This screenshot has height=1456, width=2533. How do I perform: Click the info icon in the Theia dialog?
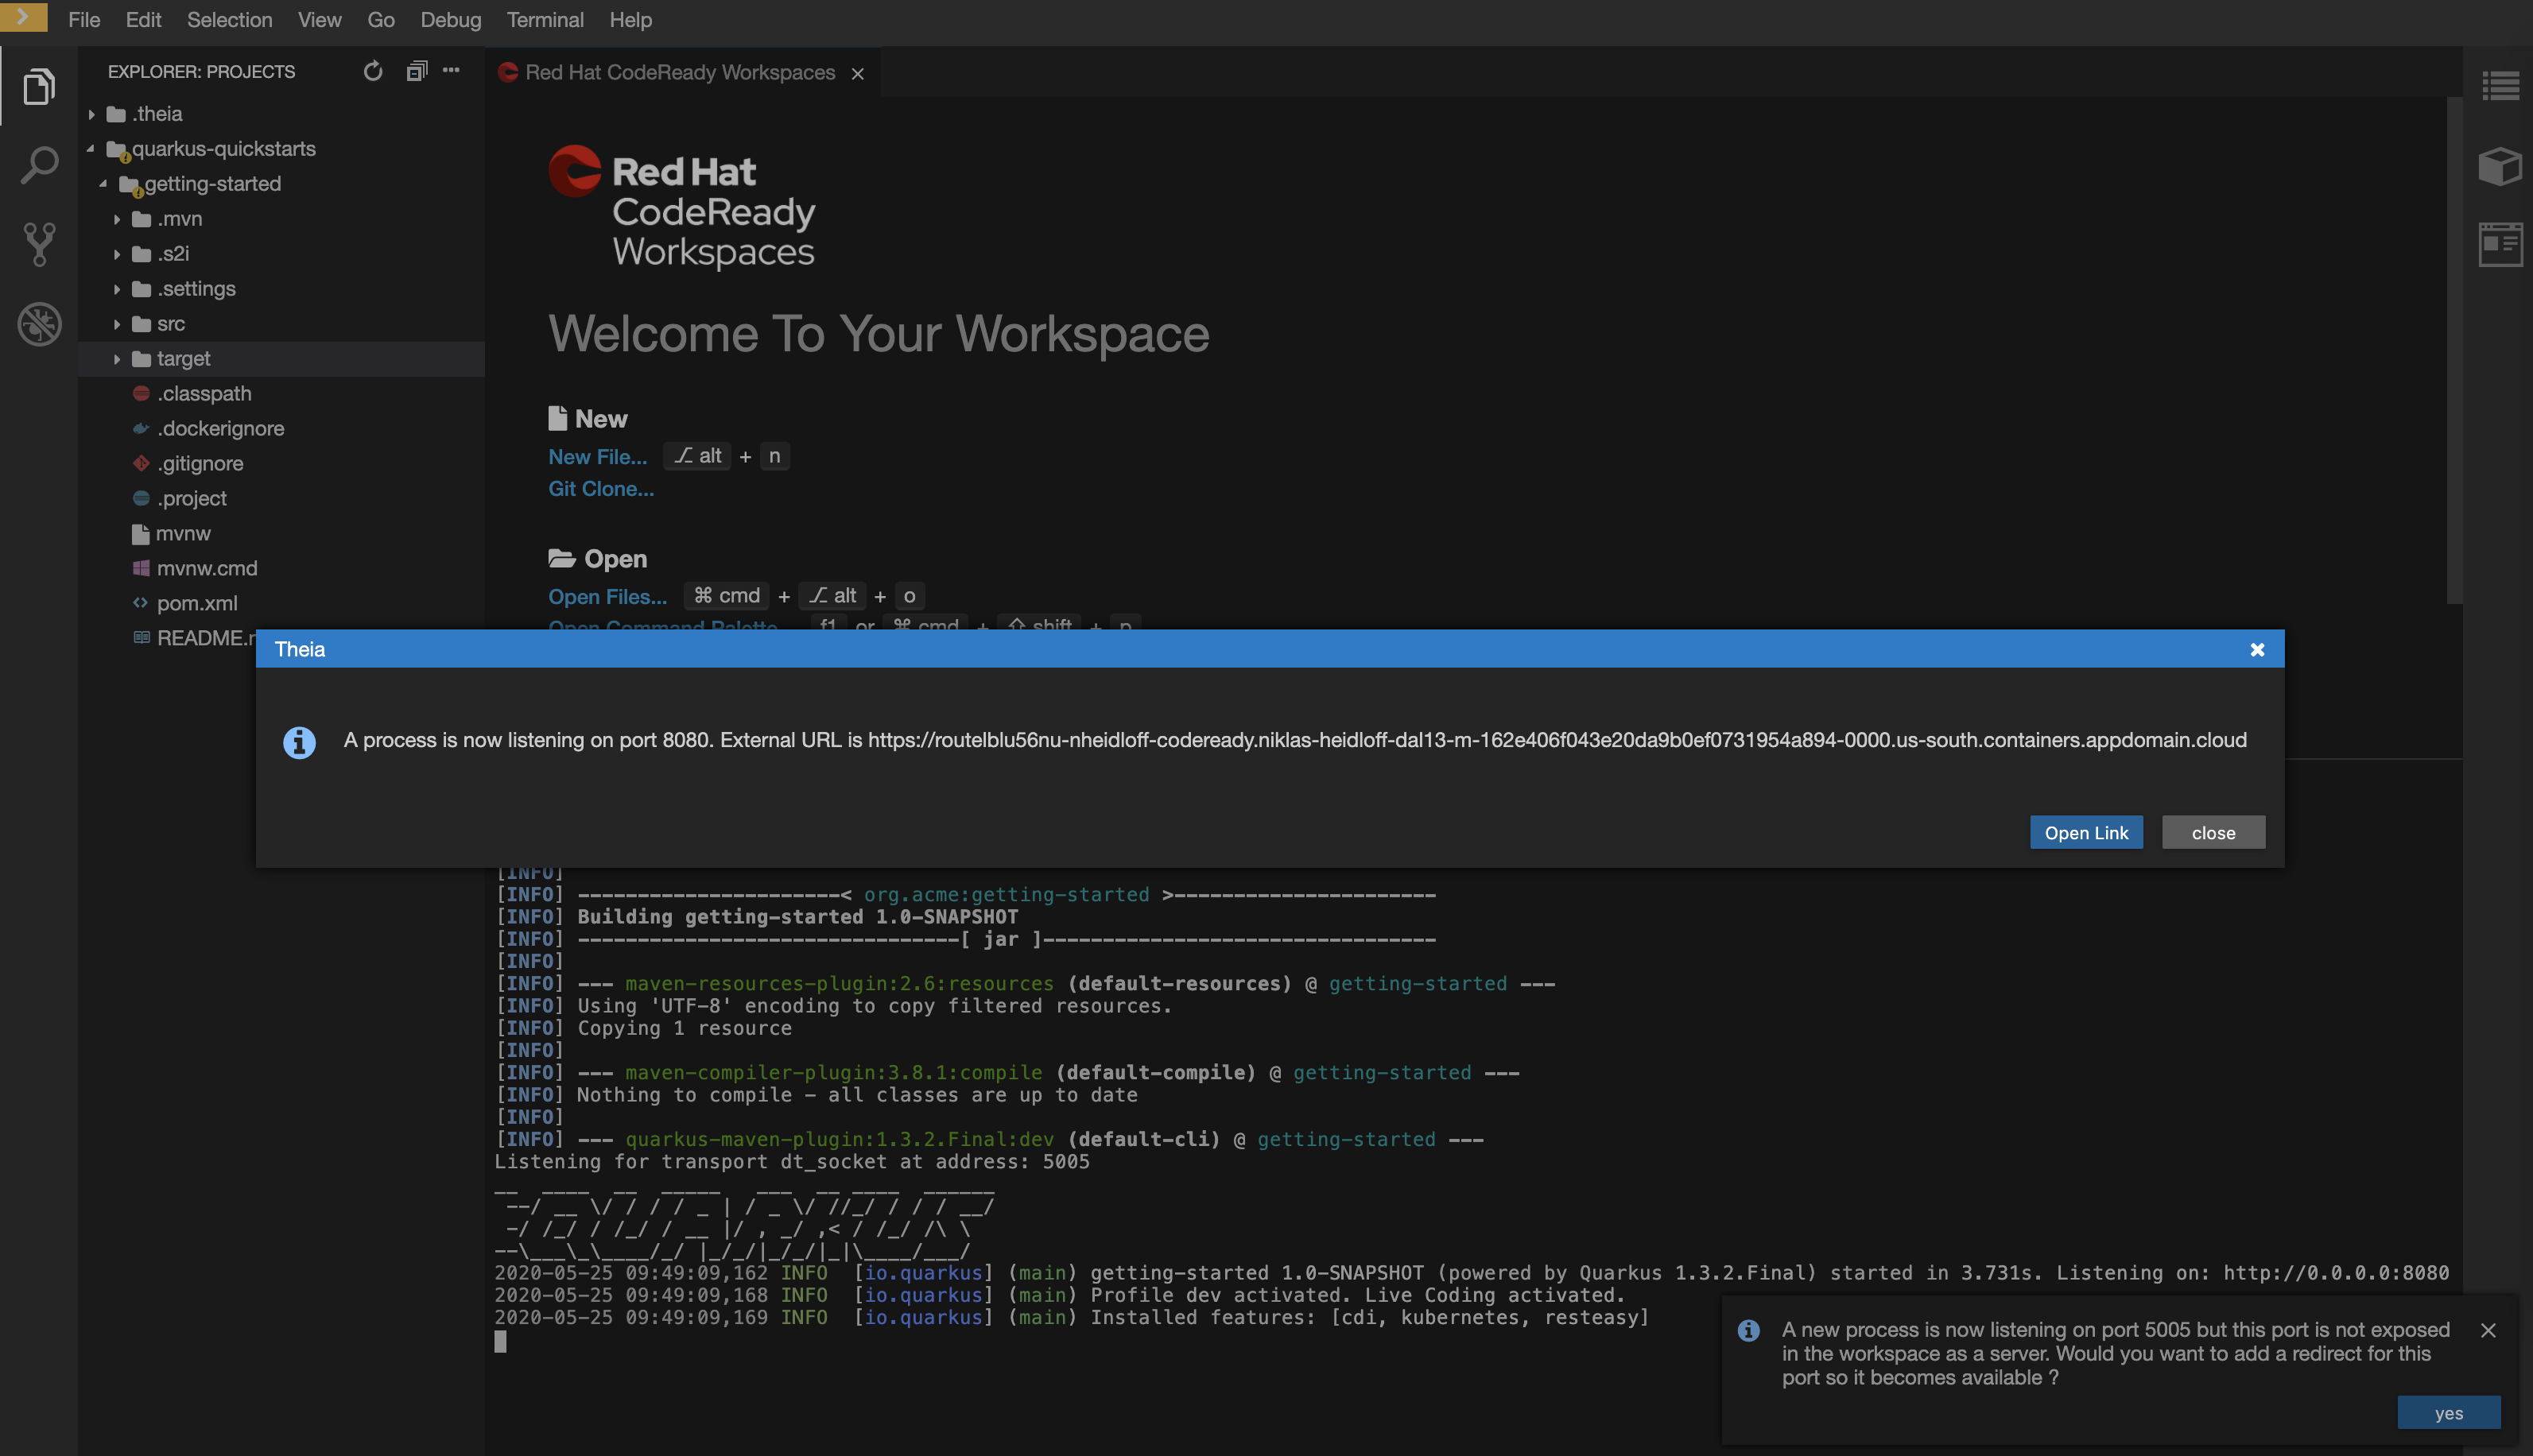click(299, 742)
